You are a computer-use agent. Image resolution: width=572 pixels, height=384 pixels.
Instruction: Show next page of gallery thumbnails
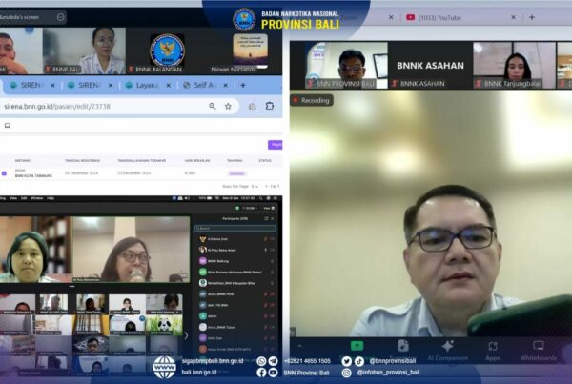pyautogui.click(x=187, y=335)
